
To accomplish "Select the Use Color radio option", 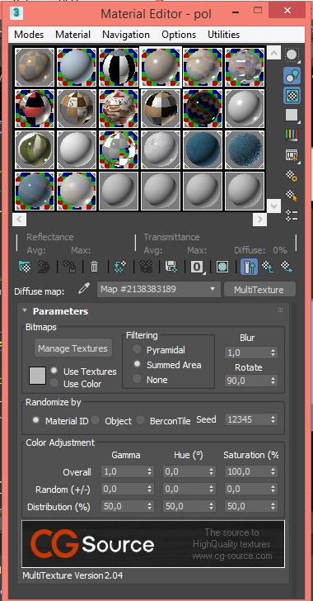I will 54,383.
